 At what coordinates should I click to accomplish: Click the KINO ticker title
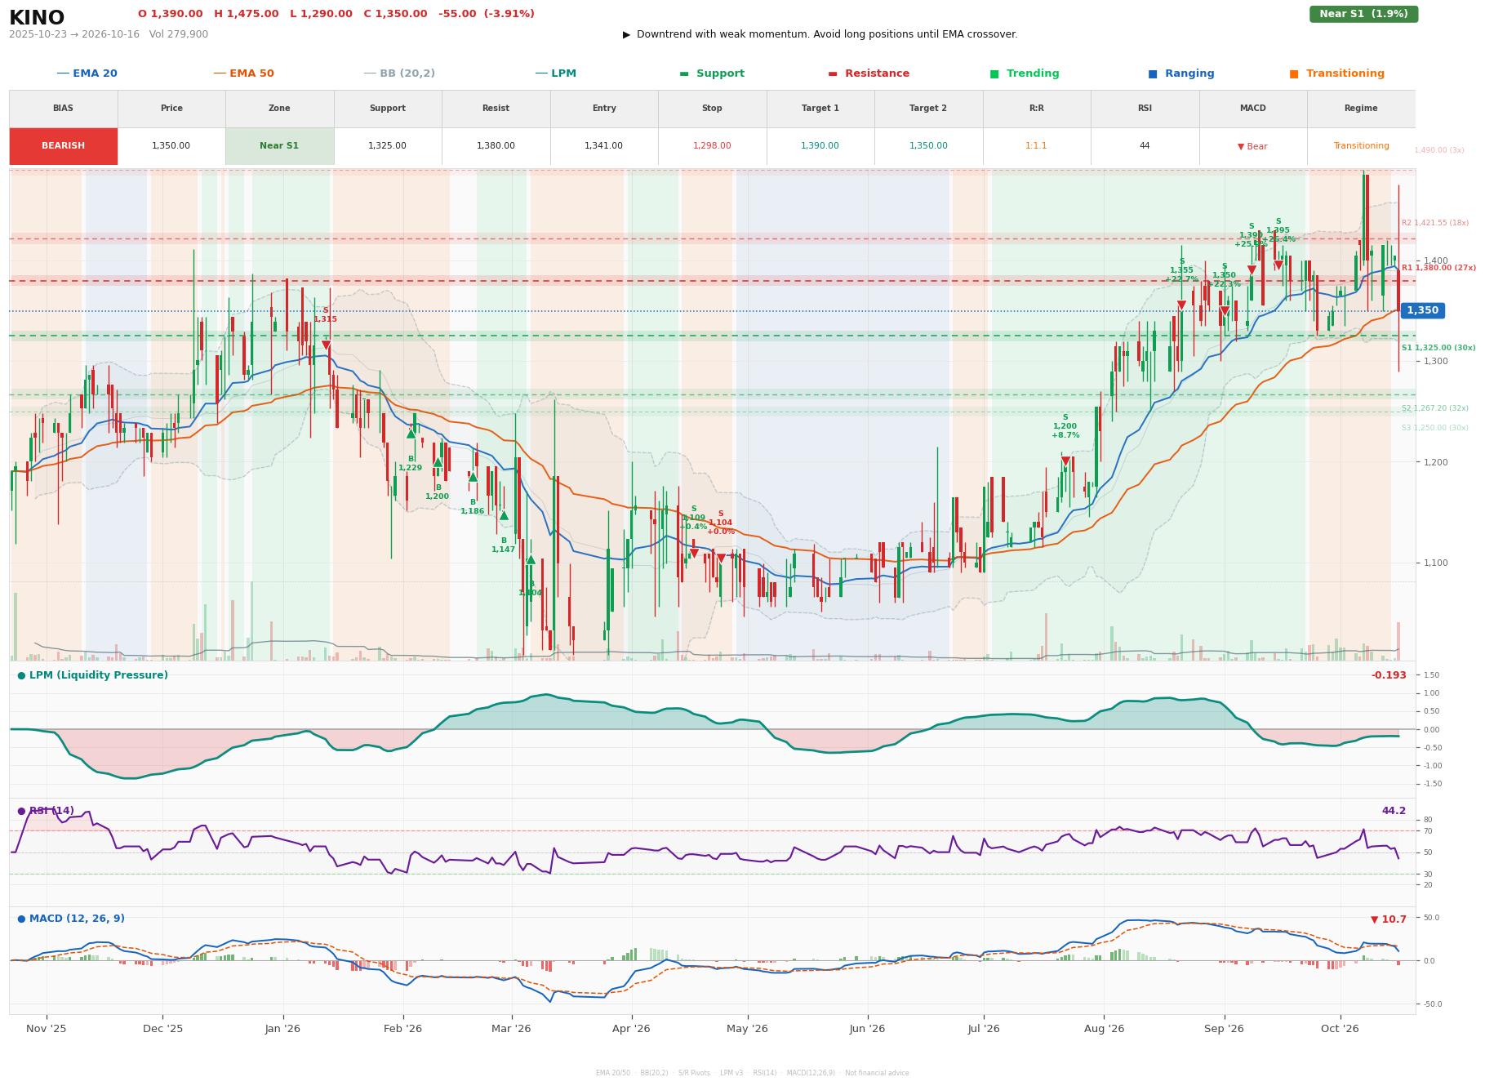click(x=37, y=18)
